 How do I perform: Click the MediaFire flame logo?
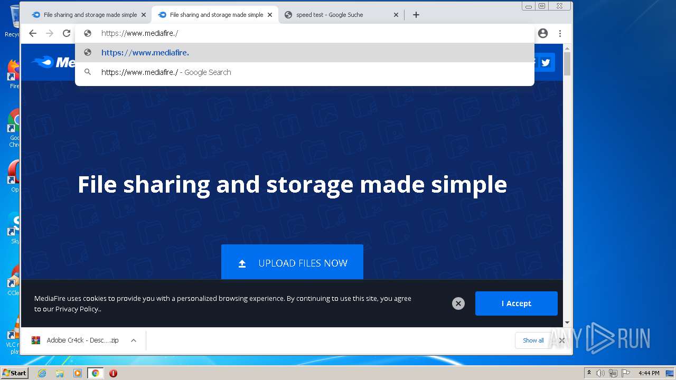pos(43,62)
